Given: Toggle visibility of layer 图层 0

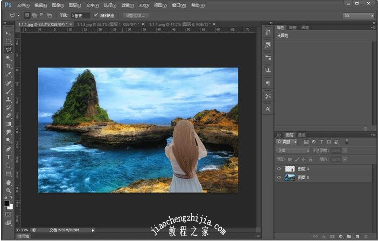Looking at the screenshot, I should (279, 178).
